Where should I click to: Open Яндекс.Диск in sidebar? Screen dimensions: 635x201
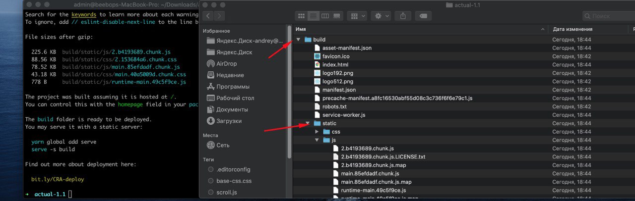click(x=230, y=52)
